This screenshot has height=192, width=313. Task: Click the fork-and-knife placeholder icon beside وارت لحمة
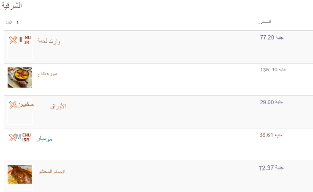pyautogui.click(x=13, y=40)
